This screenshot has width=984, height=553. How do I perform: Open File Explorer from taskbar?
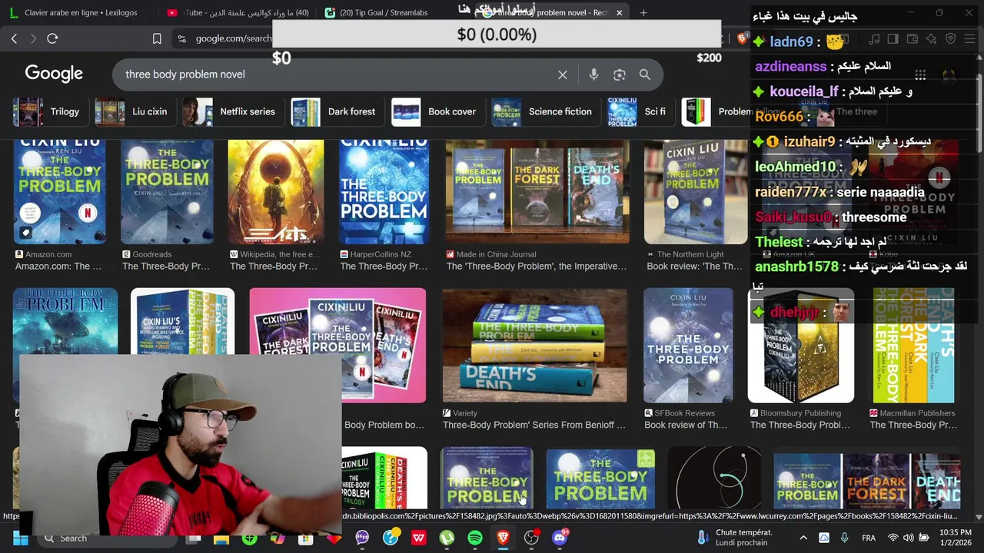221,538
